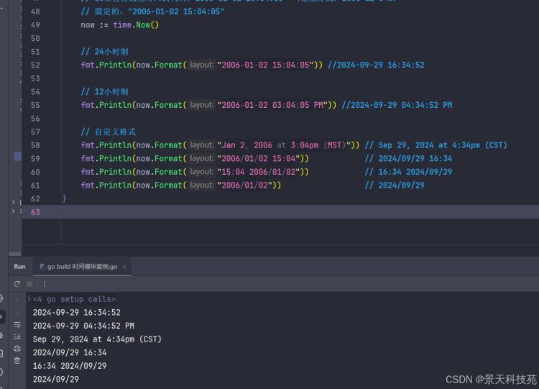Stop the running process
This screenshot has height=389, width=539.
click(x=29, y=284)
